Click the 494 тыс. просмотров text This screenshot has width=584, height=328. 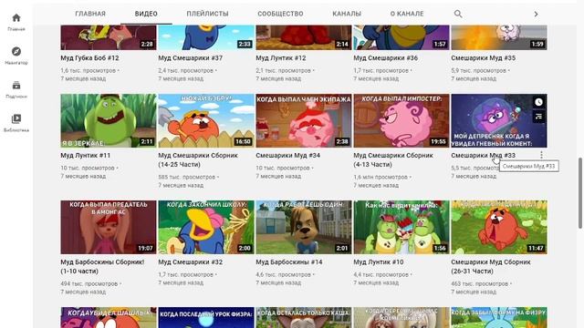(x=89, y=283)
